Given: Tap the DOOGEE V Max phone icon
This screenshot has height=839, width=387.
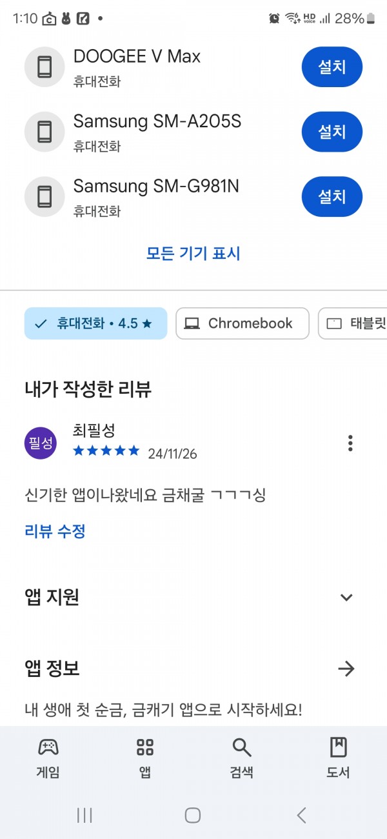Looking at the screenshot, I should click(x=45, y=66).
